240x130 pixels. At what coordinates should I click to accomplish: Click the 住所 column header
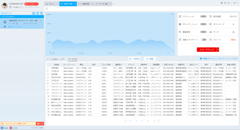point(206,65)
